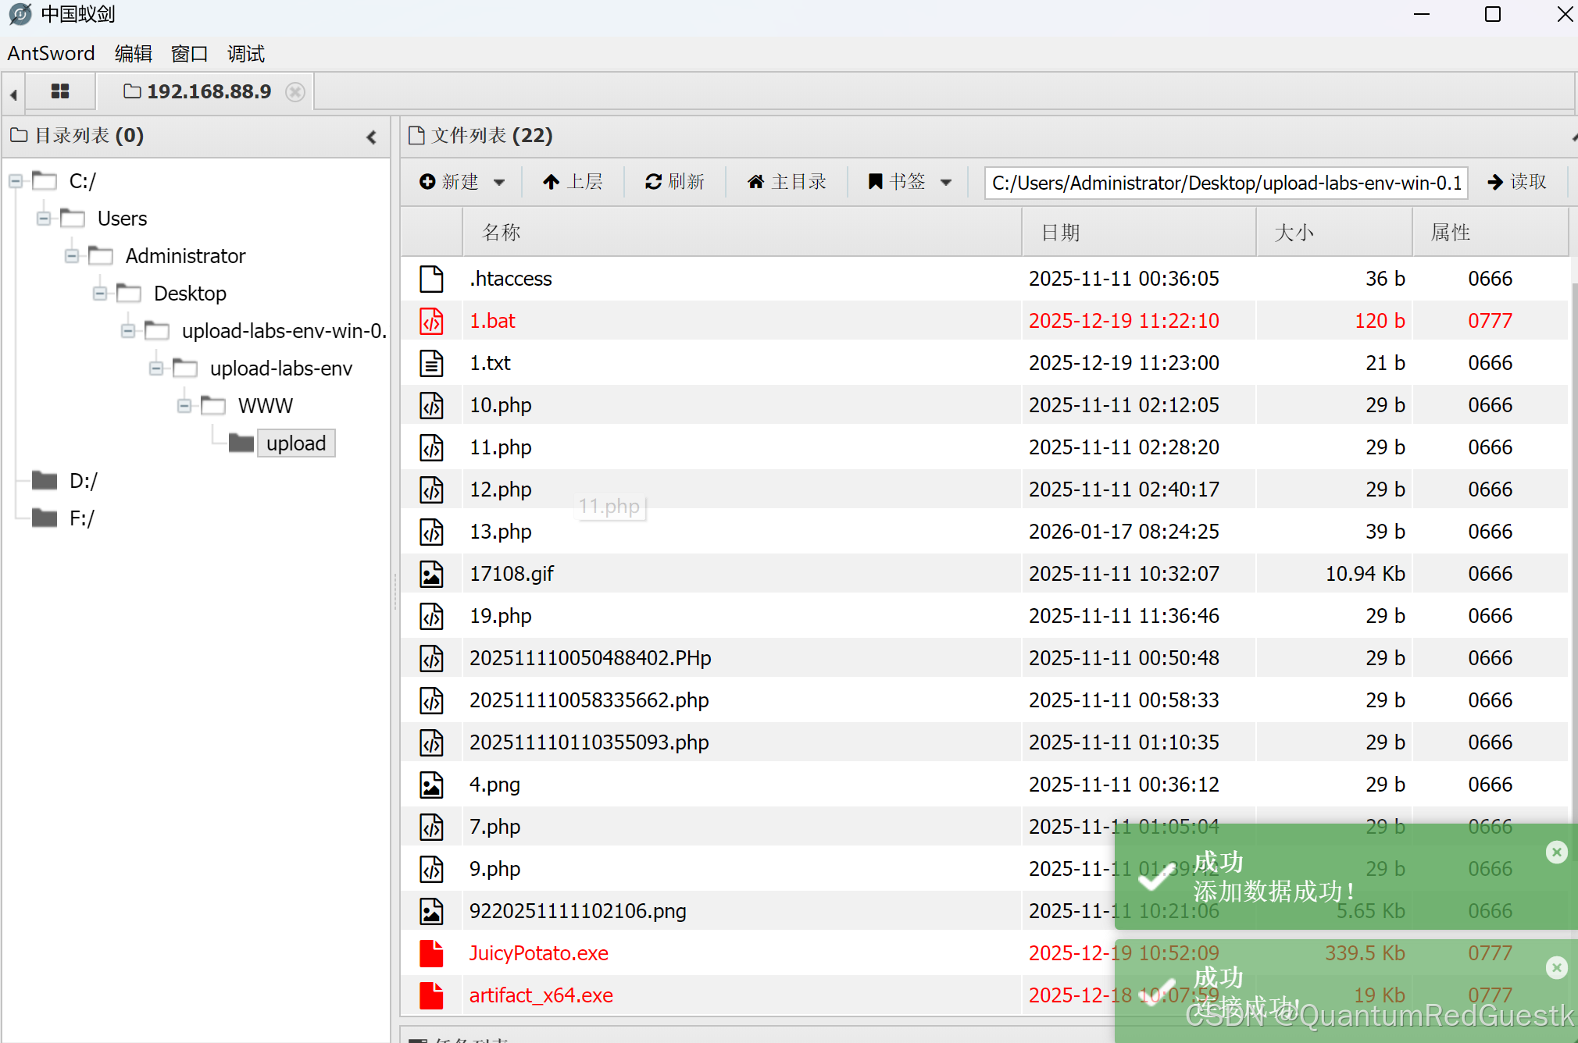
Task: Click the refresh 刷新 button
Action: [x=675, y=182]
